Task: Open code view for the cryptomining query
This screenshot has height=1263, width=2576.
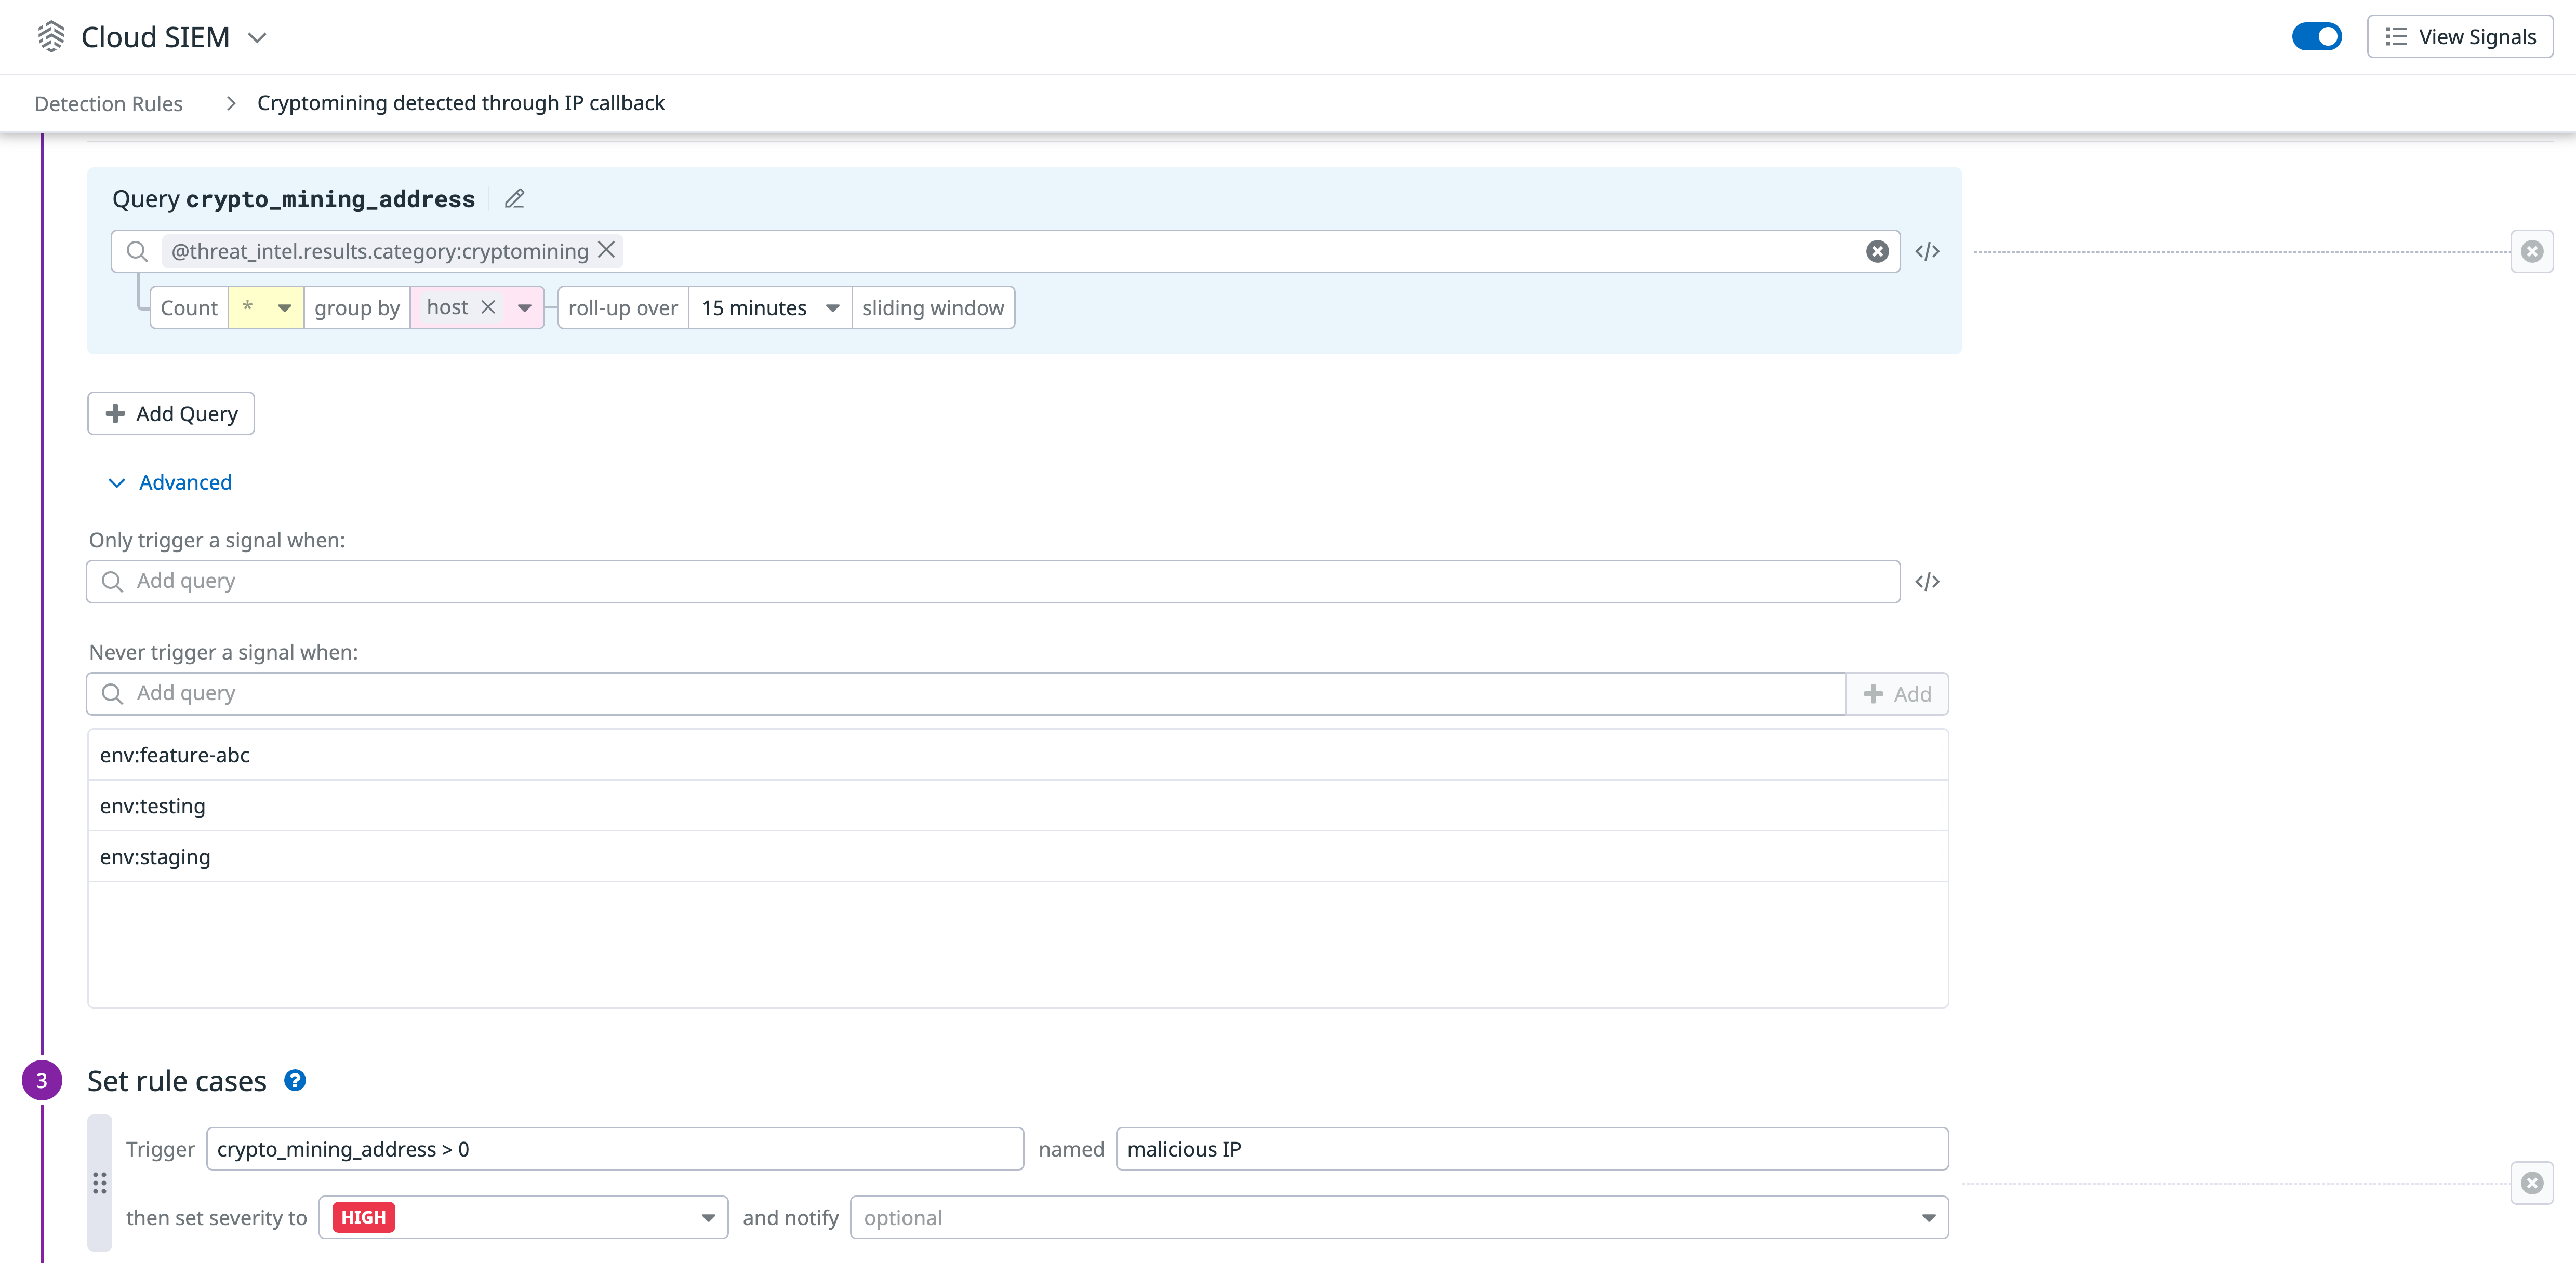Action: tap(1927, 251)
